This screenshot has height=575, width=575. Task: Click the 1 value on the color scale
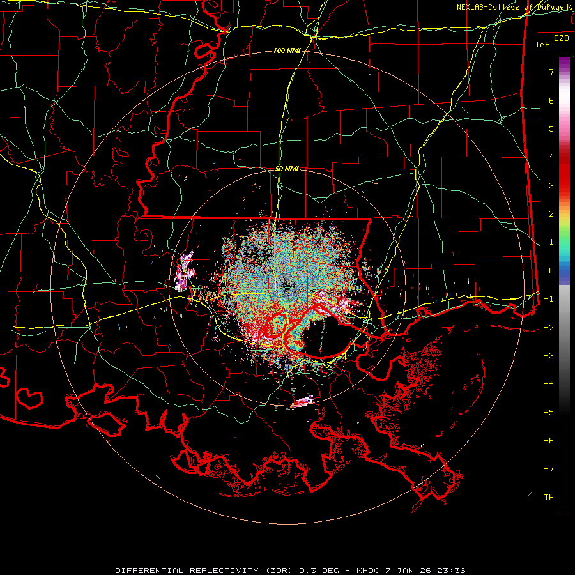point(551,242)
